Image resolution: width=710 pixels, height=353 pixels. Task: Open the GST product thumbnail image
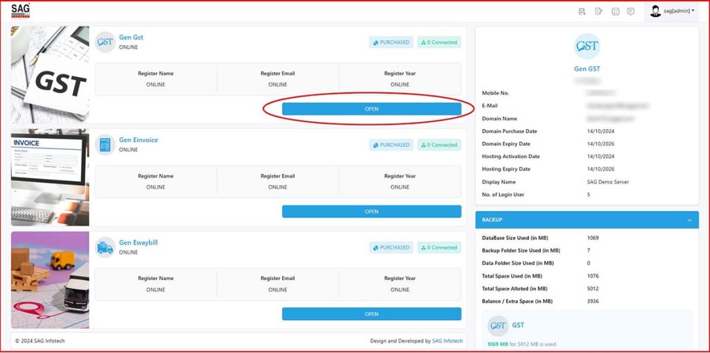[50, 74]
